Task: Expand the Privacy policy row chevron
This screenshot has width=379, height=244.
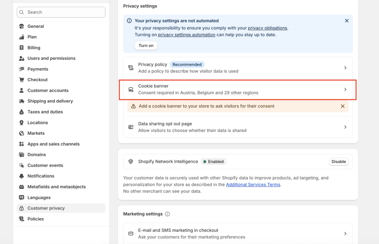Action: [345, 68]
